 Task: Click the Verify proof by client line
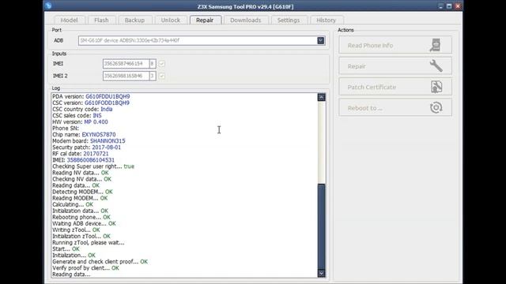(x=85, y=268)
